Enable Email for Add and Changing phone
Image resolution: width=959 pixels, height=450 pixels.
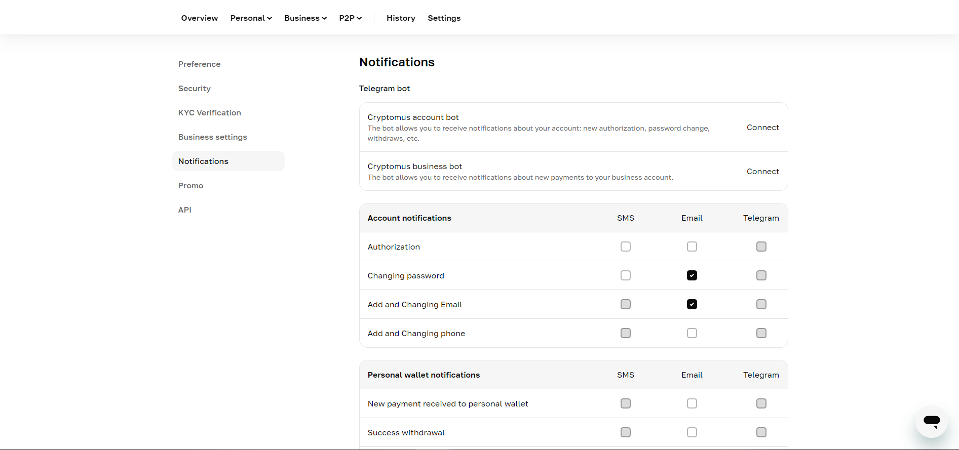pos(692,333)
